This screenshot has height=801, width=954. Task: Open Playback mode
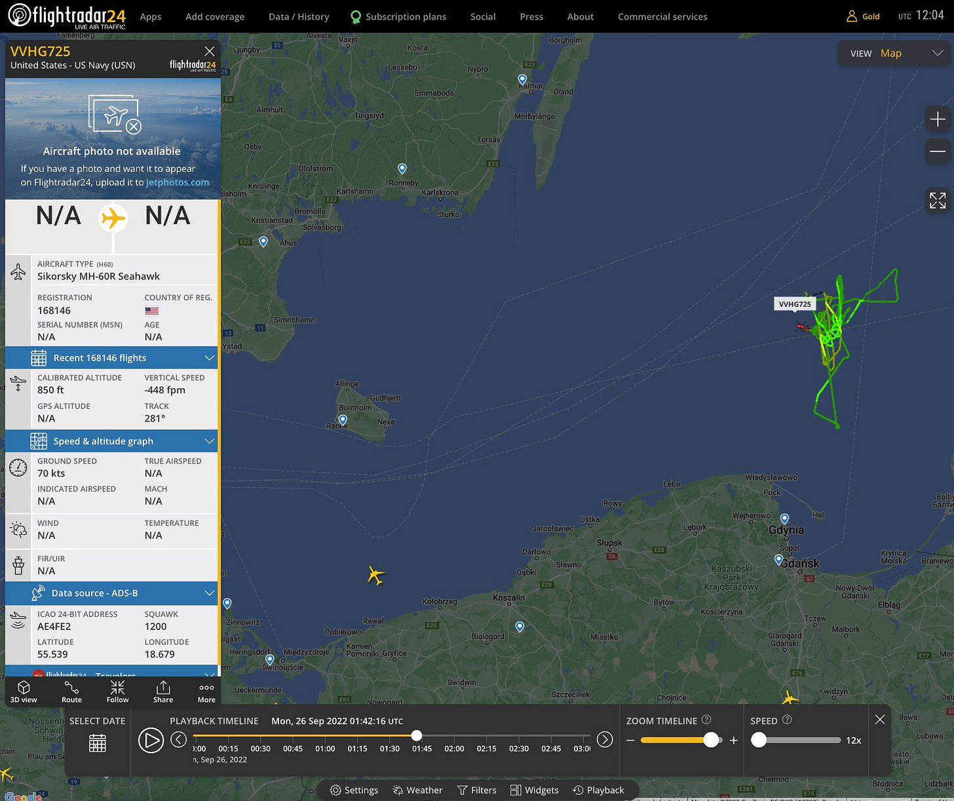point(598,790)
